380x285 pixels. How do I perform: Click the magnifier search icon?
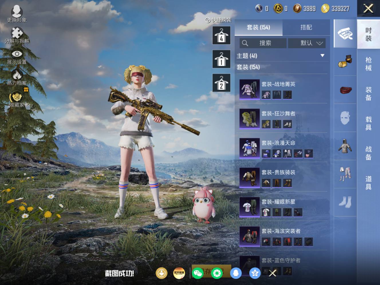pos(245,43)
